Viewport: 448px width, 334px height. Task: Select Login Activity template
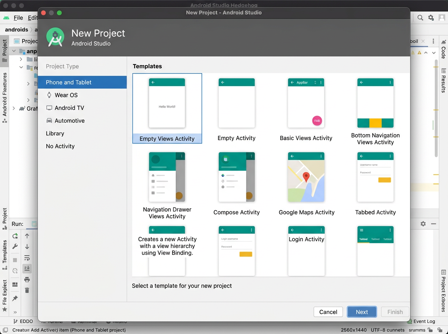[x=306, y=250]
